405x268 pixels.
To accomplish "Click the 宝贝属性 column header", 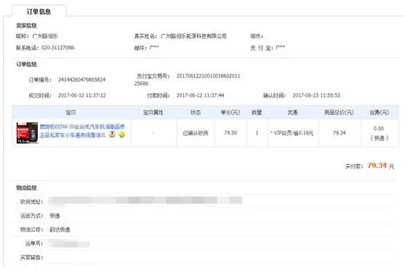I will click(153, 113).
